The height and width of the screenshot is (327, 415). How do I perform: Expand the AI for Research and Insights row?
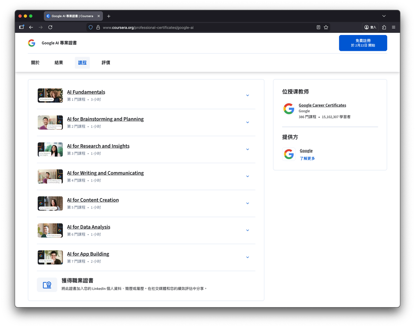(x=247, y=149)
